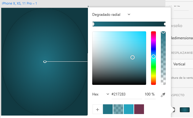The width and height of the screenshot is (193, 118).
Task: Edit the hex value #217283 field
Action: (x=127, y=94)
